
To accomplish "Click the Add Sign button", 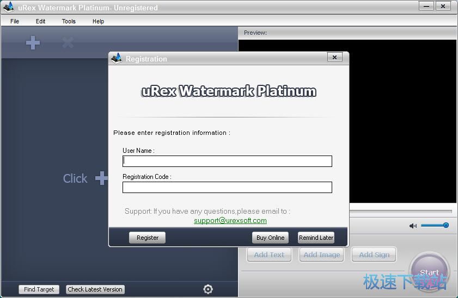I will [x=374, y=254].
